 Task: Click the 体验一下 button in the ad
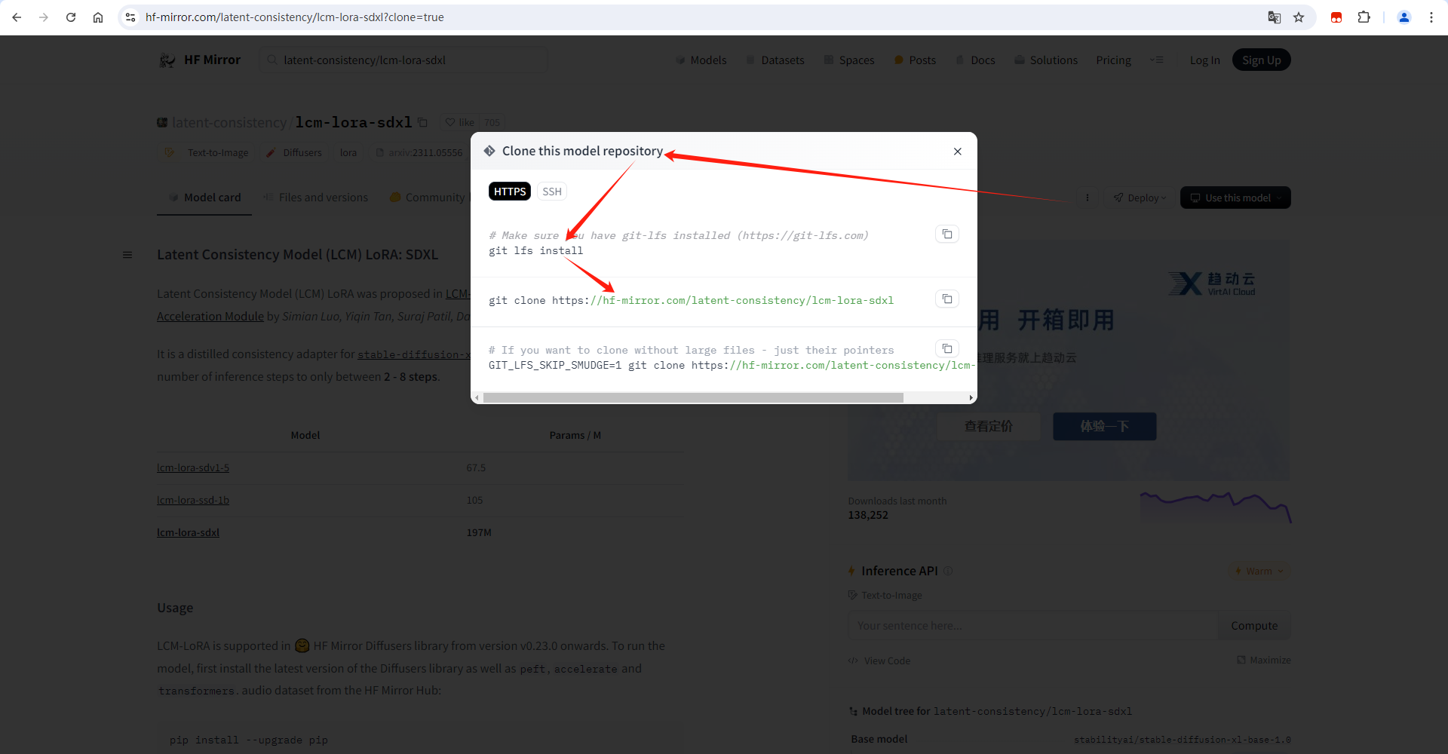pos(1105,427)
